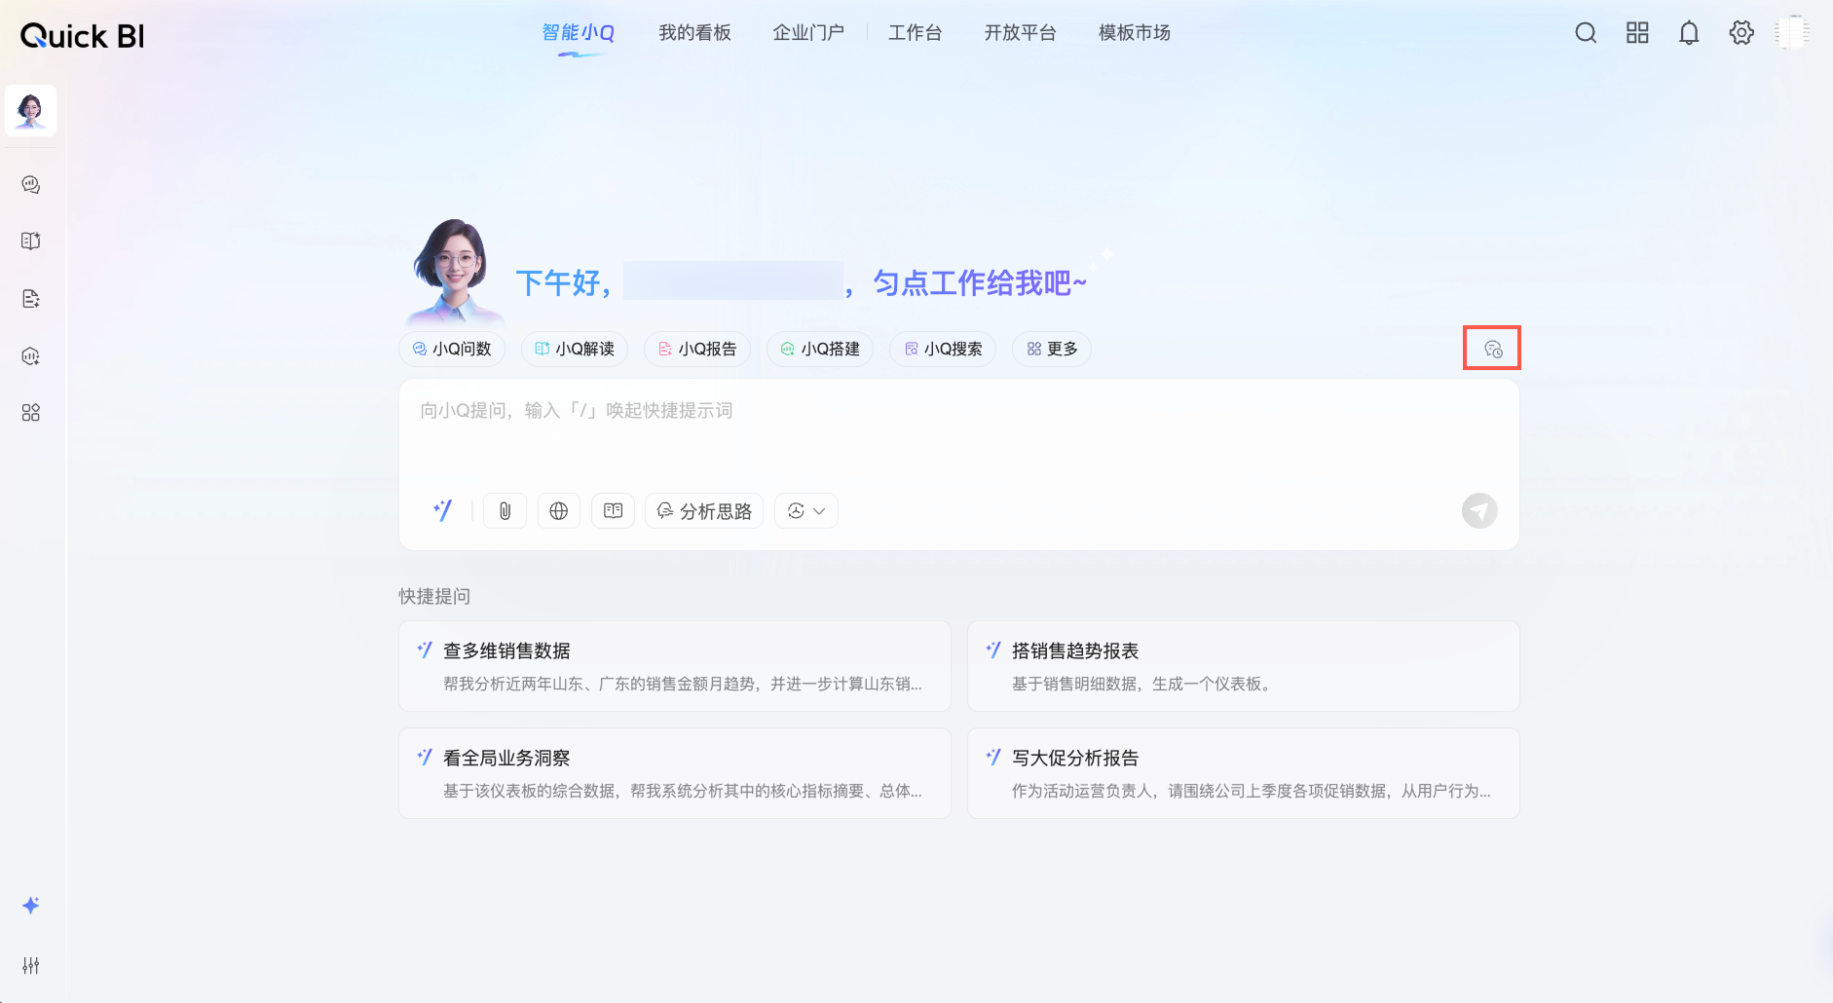This screenshot has height=1003, width=1833.
Task: Switch to the 工作台 tab
Action: (x=916, y=33)
